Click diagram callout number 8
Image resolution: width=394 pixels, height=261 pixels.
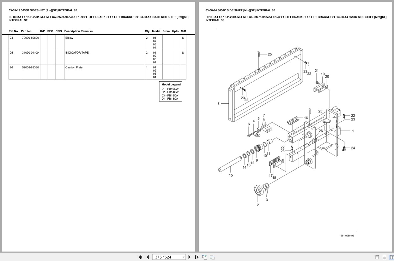tap(218, 103)
